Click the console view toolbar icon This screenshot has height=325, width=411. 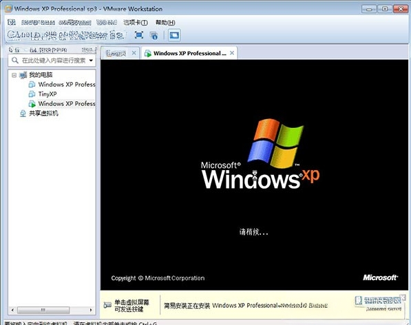(x=174, y=35)
